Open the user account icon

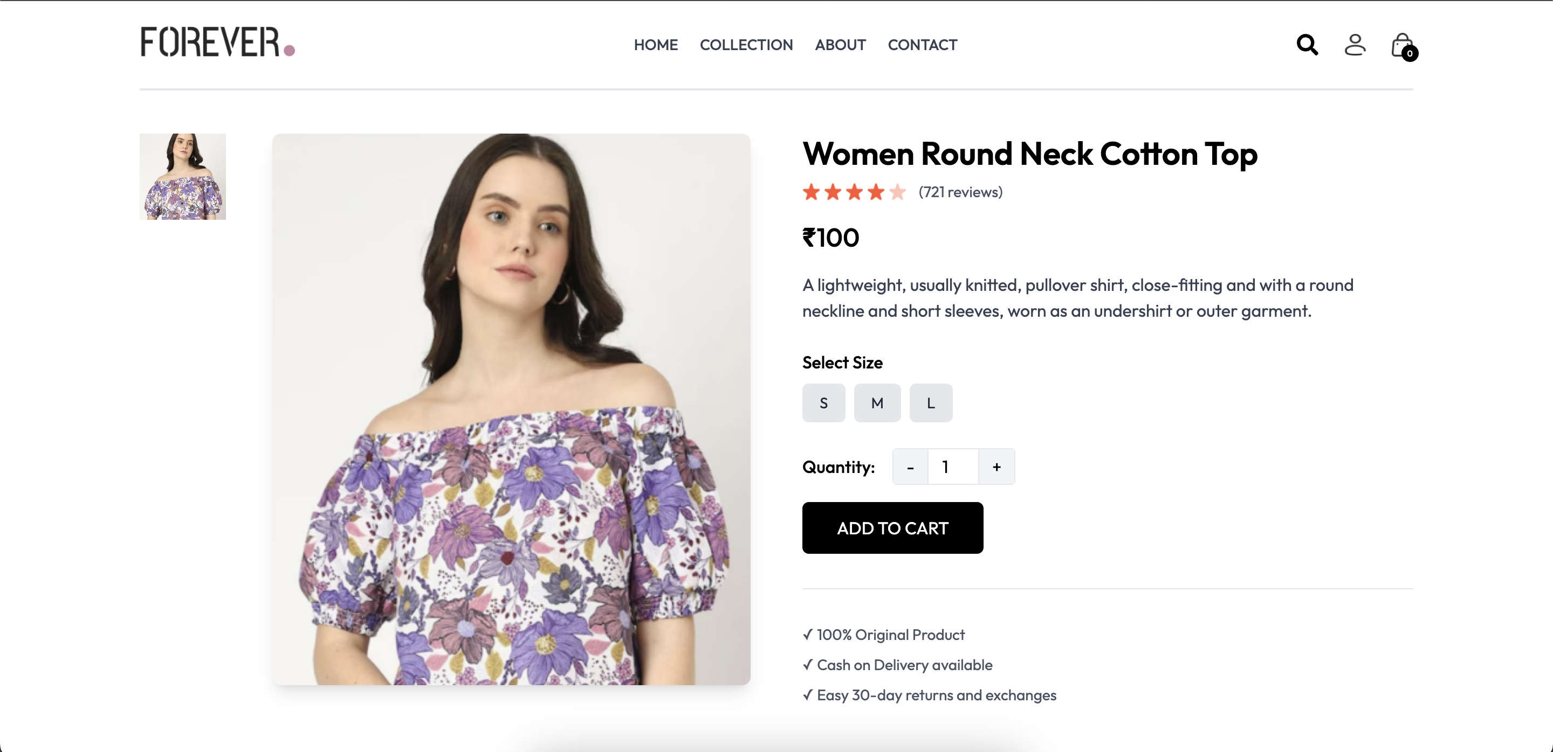(1355, 45)
